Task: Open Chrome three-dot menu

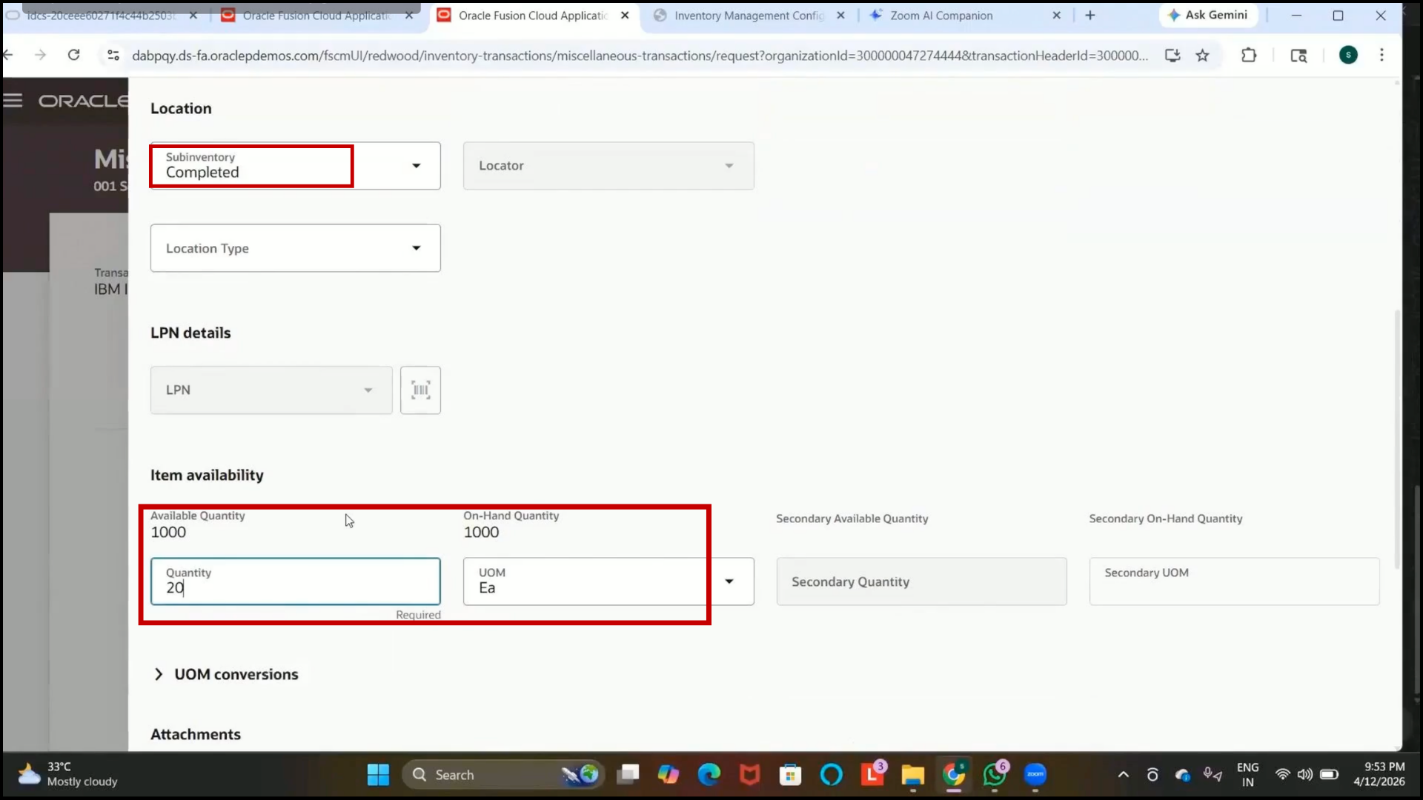Action: coord(1381,55)
